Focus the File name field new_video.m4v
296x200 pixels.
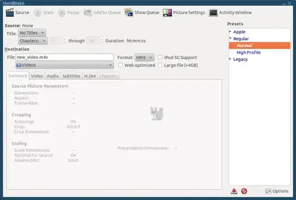tap(65, 57)
